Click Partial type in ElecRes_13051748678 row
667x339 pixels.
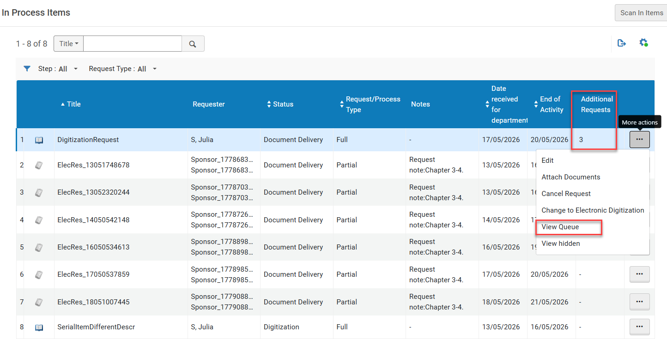click(347, 165)
